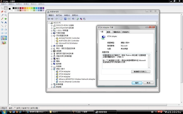The height and width of the screenshot is (114, 183).
Task: Enable transparent selection option in Paint toolbox
Action: (x=4, y=43)
